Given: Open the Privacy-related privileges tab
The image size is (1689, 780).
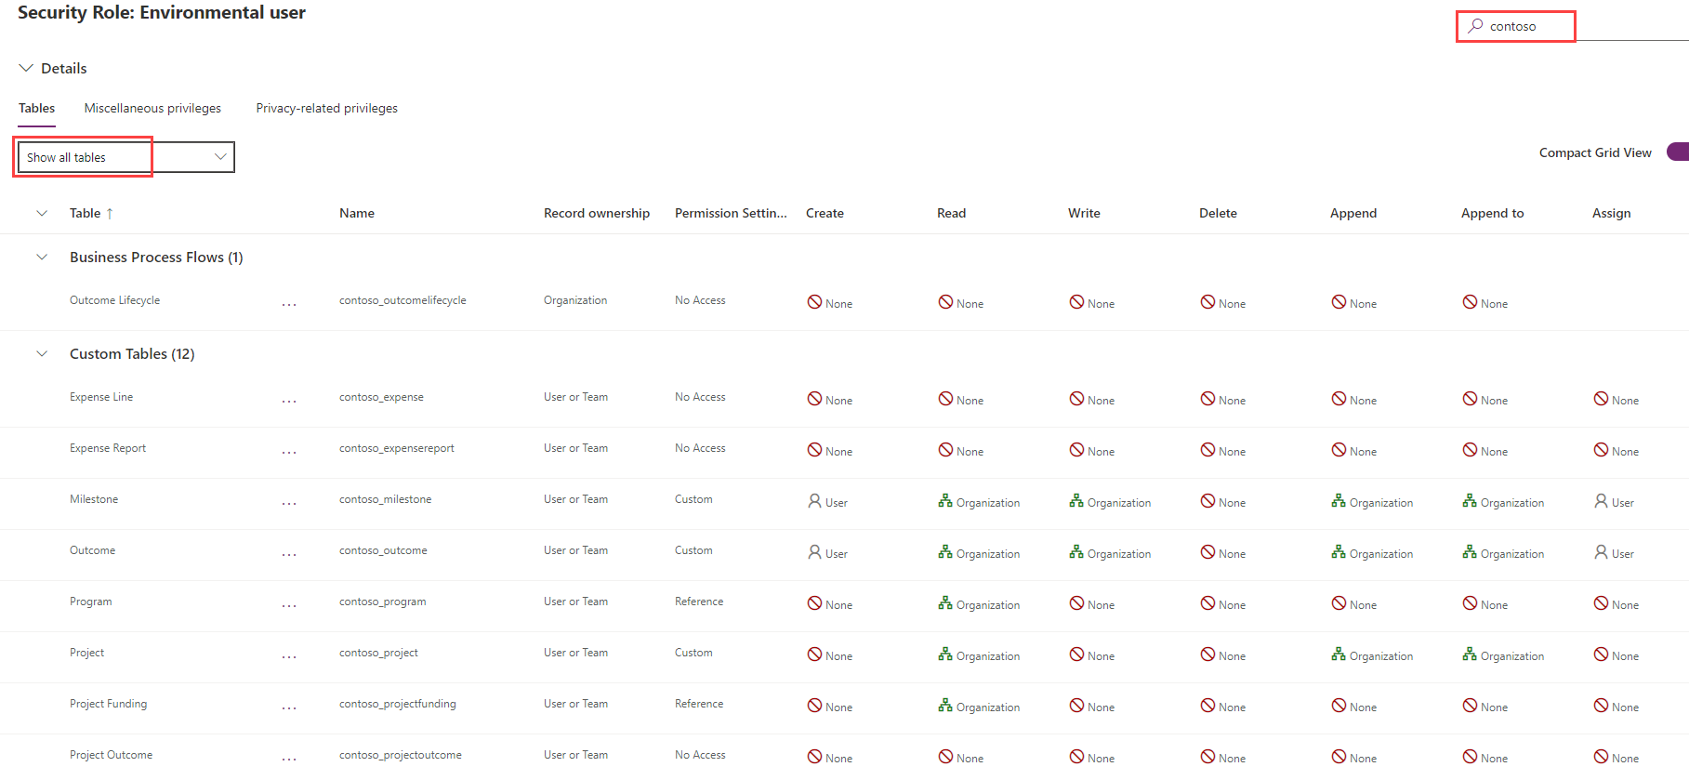Looking at the screenshot, I should click(326, 108).
